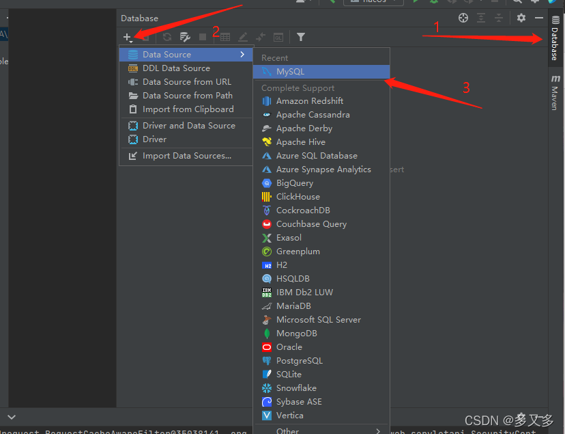565x434 pixels.
Task: Select Driver and Data Source entry
Action: click(x=186, y=126)
